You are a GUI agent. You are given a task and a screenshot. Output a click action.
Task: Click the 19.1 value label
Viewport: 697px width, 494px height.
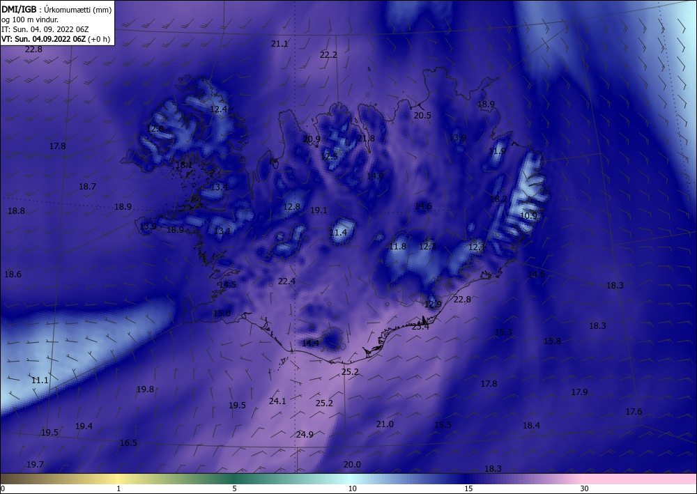coord(319,210)
